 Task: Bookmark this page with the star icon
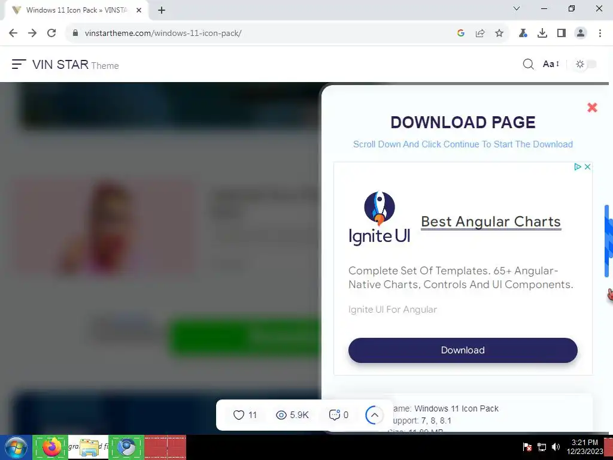tap(499, 34)
